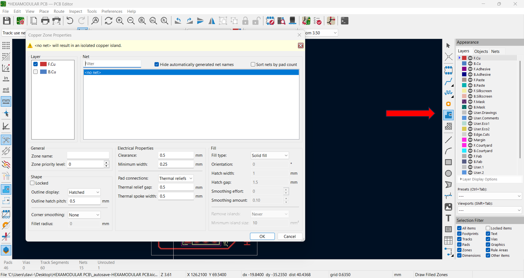The width and height of the screenshot is (524, 278).
Task: Open the Viewports dropdown
Action: pos(490,210)
